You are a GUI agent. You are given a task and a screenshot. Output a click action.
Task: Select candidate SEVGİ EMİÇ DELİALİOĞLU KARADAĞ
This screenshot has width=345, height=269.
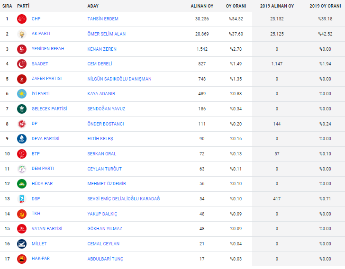pos(124,199)
